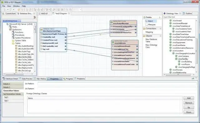The width and height of the screenshot is (200, 123).
Task: Select the Details 1 section
Action: (13, 84)
